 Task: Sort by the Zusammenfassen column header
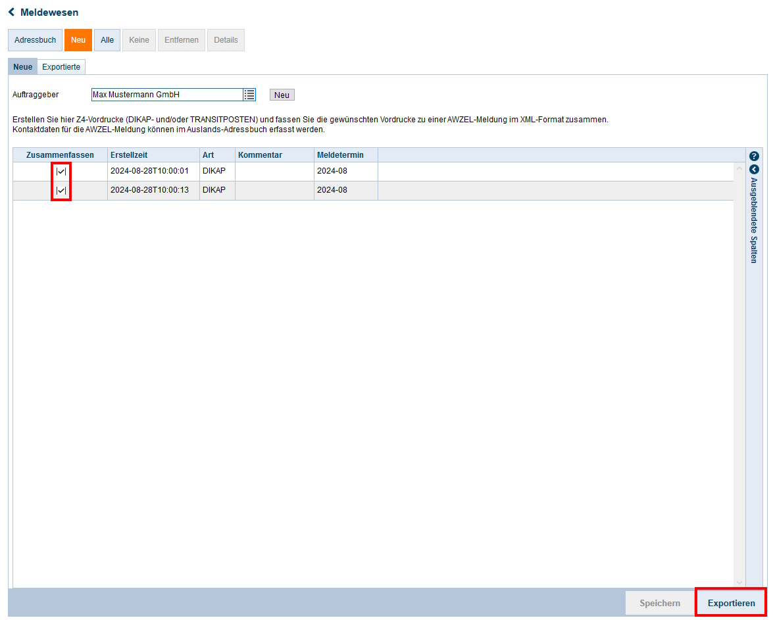(60, 155)
